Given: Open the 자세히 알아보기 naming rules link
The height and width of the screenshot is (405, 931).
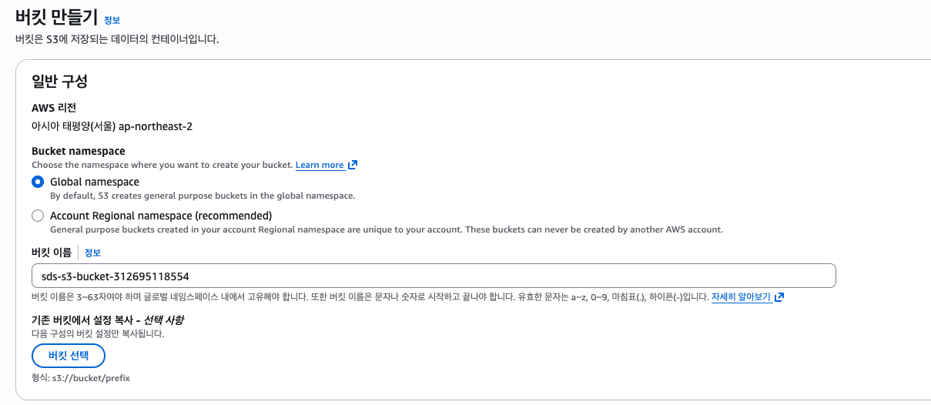Looking at the screenshot, I should pos(742,296).
